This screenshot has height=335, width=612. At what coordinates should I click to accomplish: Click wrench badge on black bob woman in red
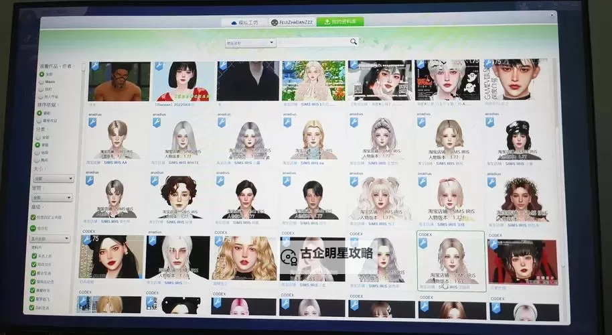click(x=159, y=66)
